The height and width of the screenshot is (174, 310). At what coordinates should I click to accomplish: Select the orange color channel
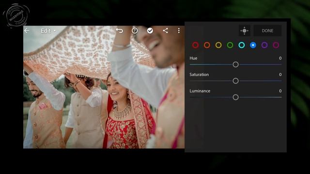pyautogui.click(x=207, y=45)
